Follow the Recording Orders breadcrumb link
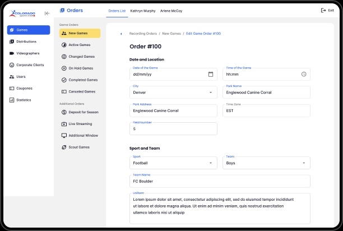 point(143,34)
